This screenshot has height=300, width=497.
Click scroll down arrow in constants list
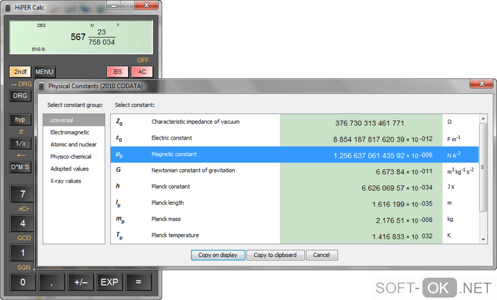coord(483,240)
